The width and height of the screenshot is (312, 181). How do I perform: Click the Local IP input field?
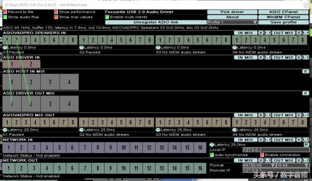coord(260,149)
